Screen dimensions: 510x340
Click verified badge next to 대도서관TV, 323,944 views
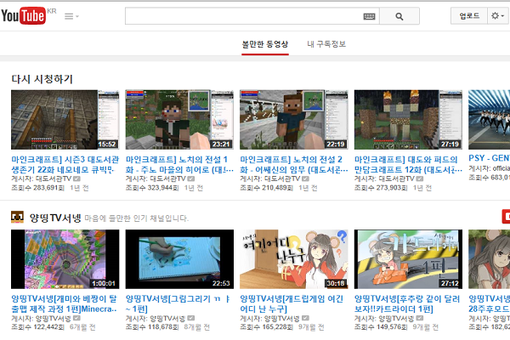pos(191,178)
